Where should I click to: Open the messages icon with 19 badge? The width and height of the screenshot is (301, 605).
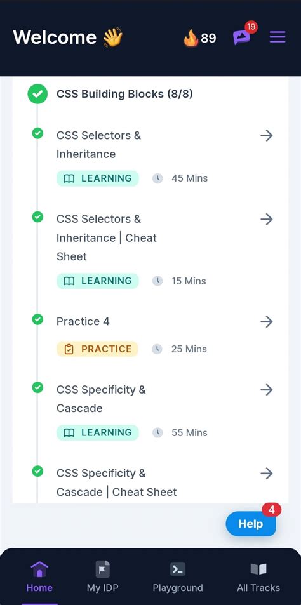241,37
